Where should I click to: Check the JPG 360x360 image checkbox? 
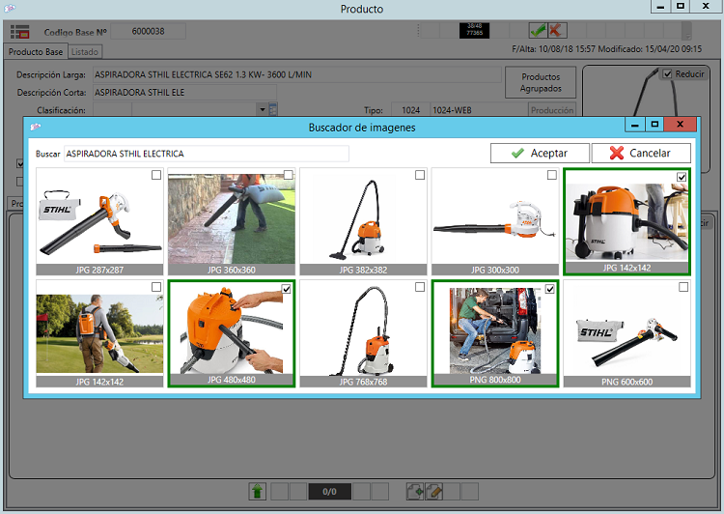[x=288, y=175]
